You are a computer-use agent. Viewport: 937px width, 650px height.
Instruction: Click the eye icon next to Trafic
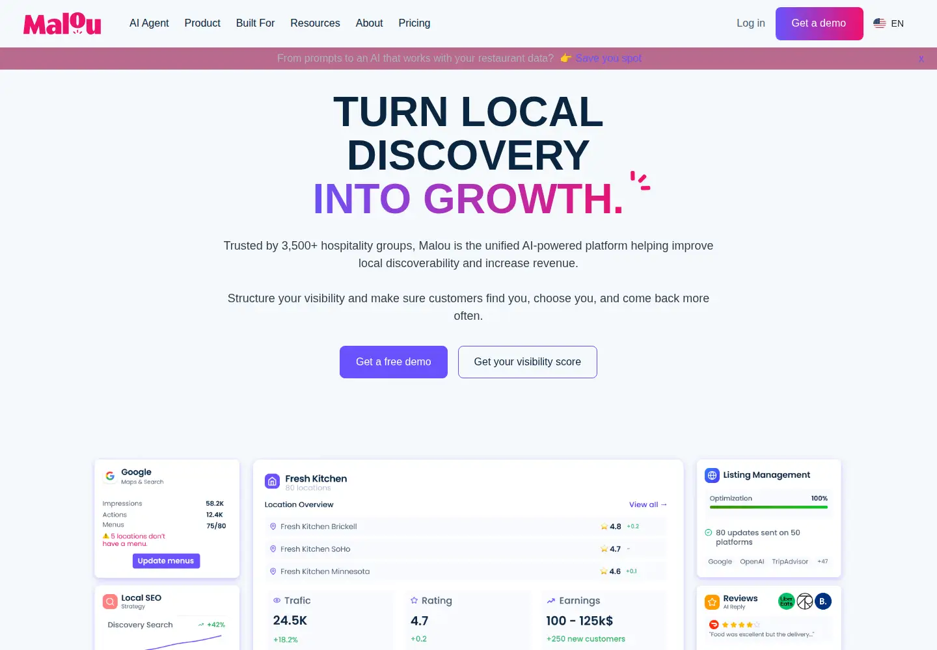coord(277,601)
